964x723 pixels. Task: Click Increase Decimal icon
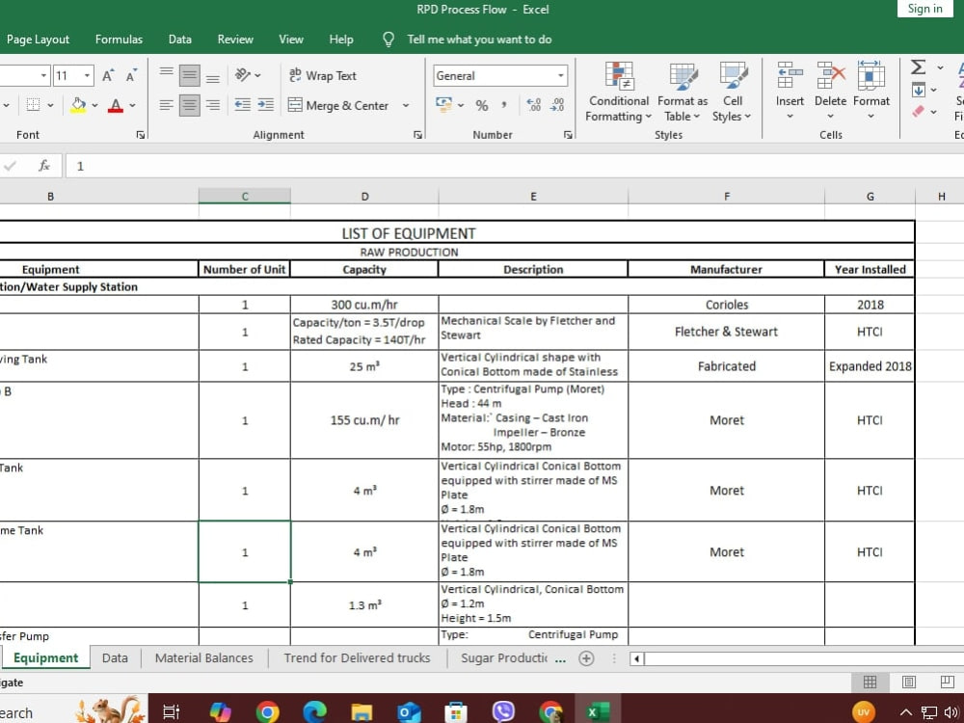[534, 105]
